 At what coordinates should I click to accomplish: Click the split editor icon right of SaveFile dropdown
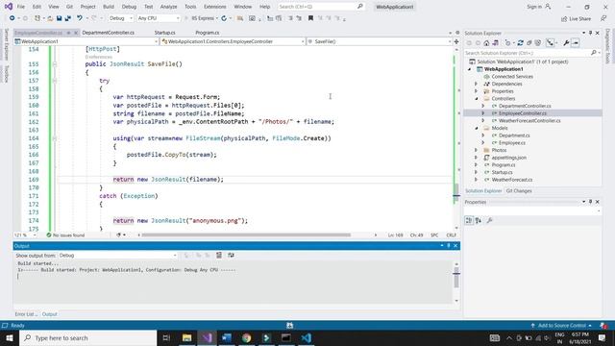coord(456,41)
